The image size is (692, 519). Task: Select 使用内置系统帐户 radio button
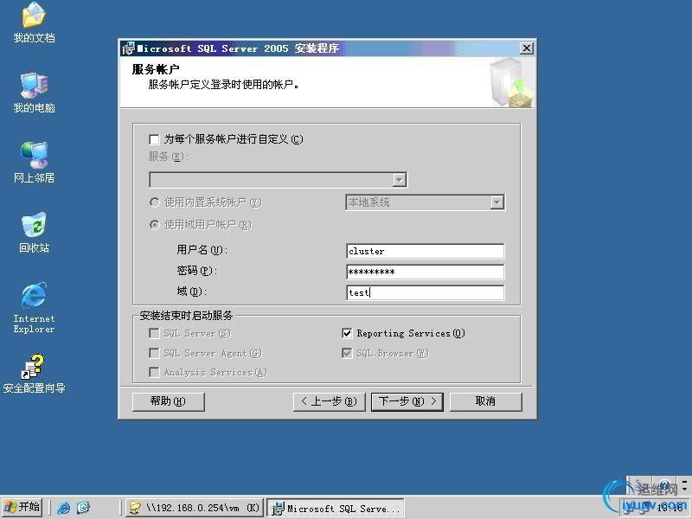pyautogui.click(x=154, y=202)
